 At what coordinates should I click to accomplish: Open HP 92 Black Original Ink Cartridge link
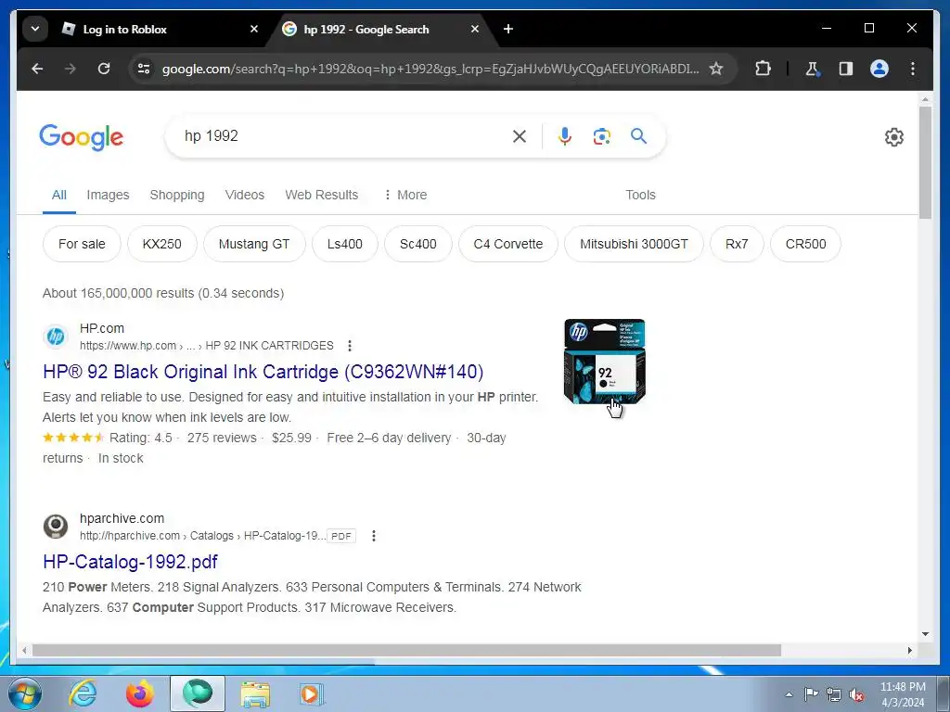click(x=263, y=372)
